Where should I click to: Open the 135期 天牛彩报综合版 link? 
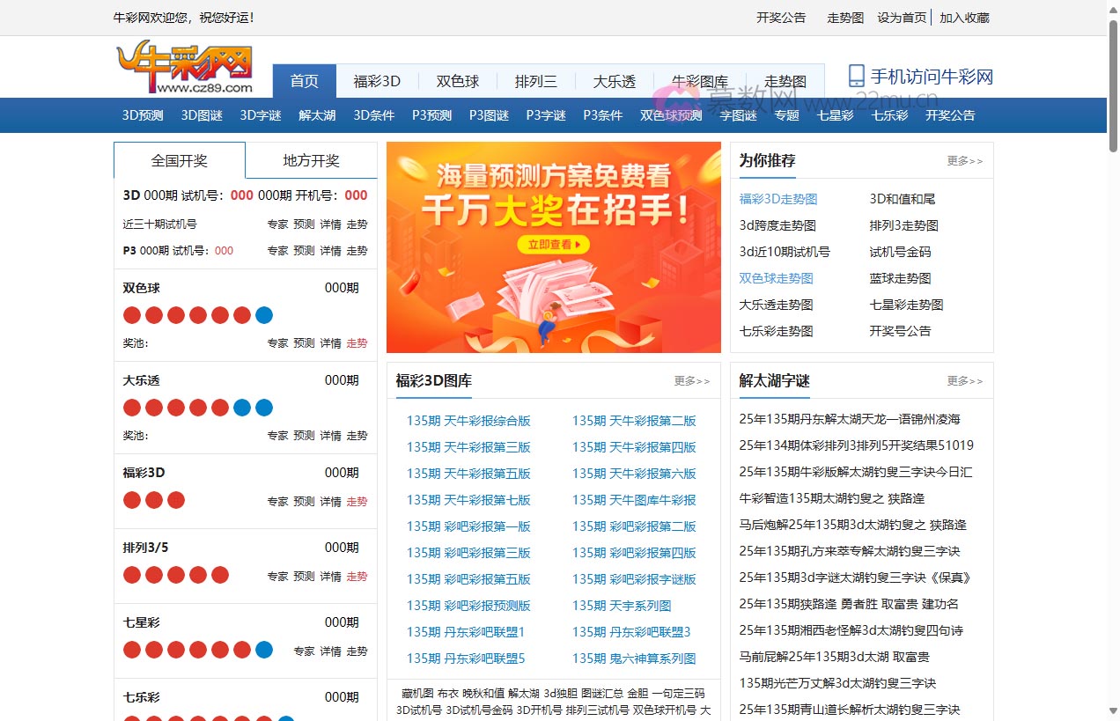[x=468, y=421]
